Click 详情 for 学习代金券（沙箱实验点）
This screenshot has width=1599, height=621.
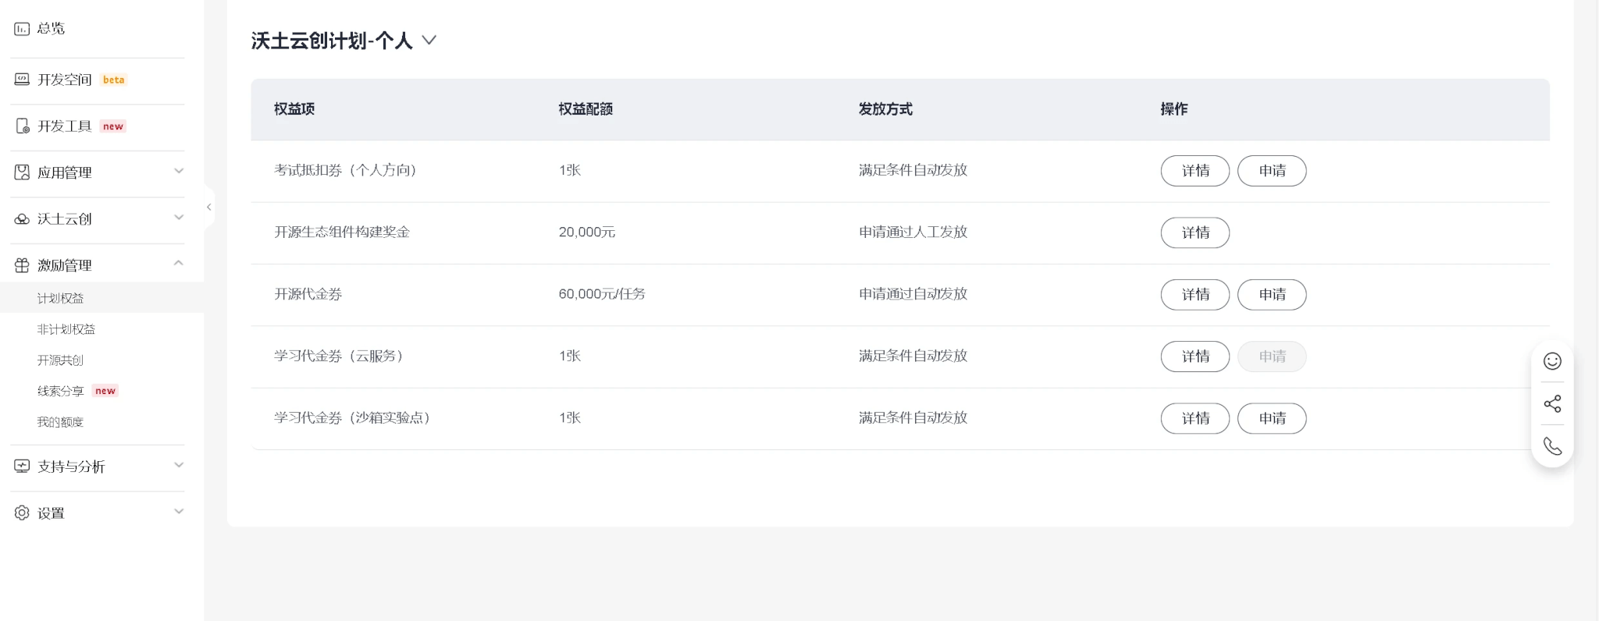1195,418
